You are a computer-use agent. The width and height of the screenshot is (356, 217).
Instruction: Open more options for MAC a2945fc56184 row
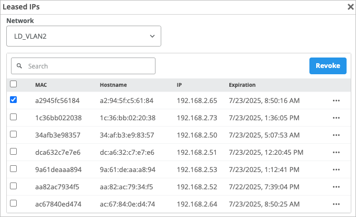[x=336, y=100]
